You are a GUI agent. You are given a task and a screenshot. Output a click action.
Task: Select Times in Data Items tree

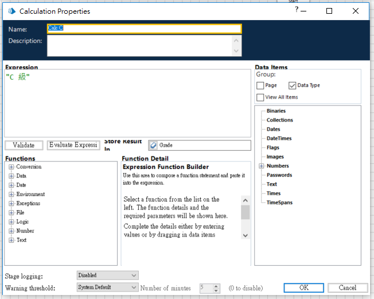pyautogui.click(x=274, y=194)
